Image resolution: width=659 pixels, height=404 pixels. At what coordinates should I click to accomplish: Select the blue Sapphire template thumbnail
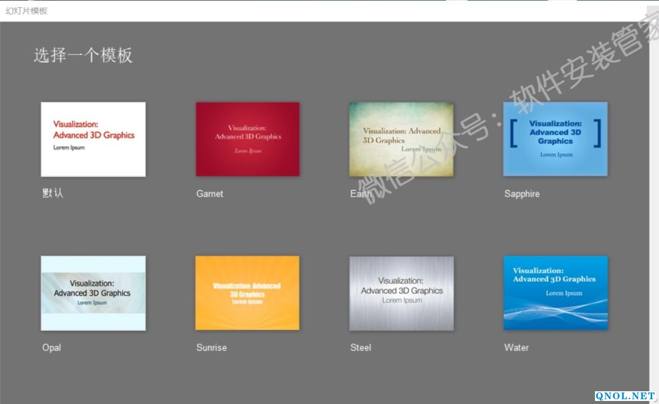[555, 139]
